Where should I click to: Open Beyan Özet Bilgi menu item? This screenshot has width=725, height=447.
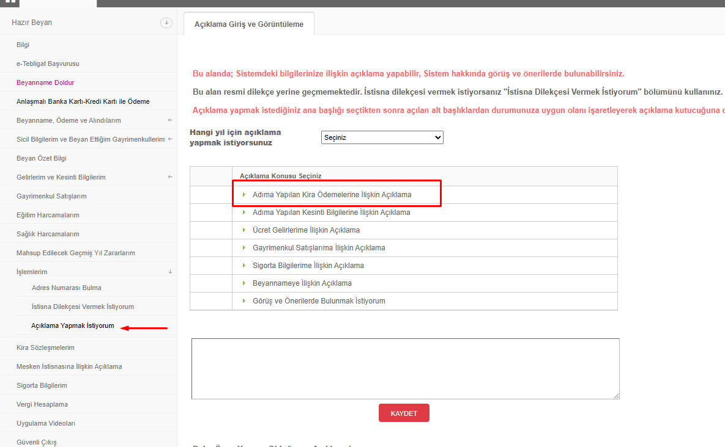click(41, 158)
